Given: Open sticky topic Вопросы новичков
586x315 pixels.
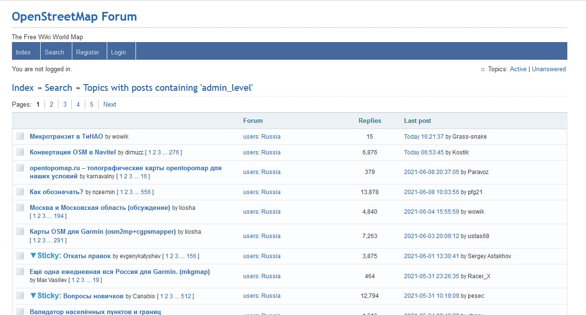Looking at the screenshot, I should pos(93,296).
